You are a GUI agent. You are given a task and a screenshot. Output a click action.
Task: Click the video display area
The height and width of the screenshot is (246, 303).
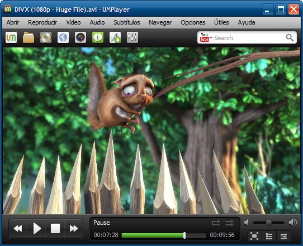(x=151, y=131)
